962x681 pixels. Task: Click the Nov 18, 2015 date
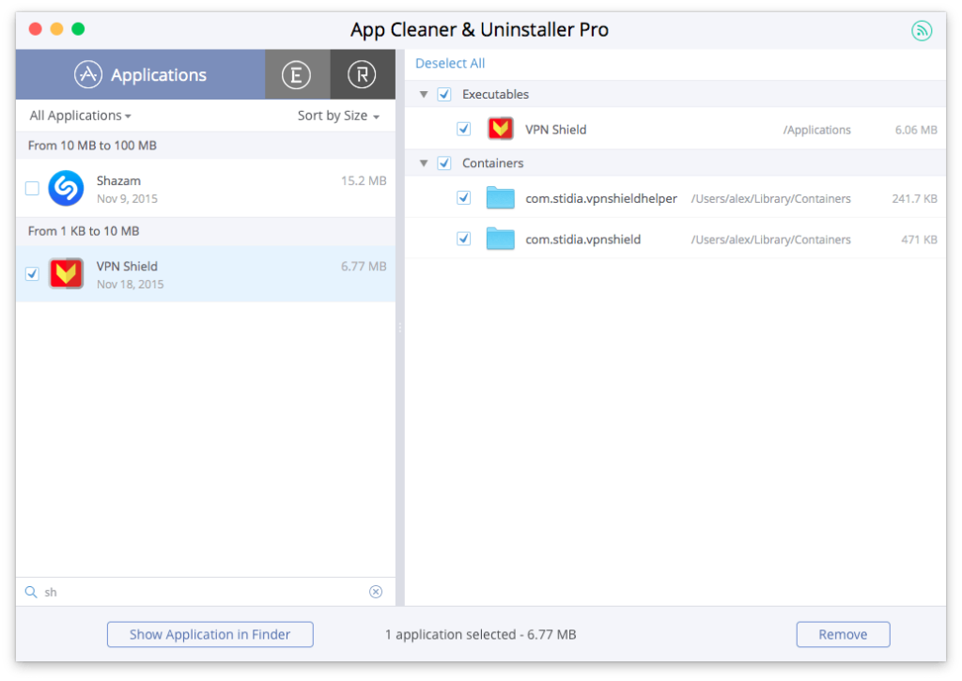tap(130, 284)
